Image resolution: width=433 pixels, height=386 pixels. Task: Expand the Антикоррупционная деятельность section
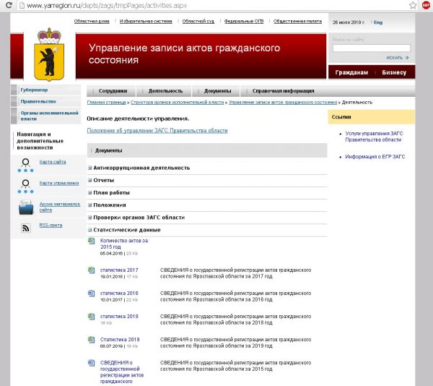90,168
